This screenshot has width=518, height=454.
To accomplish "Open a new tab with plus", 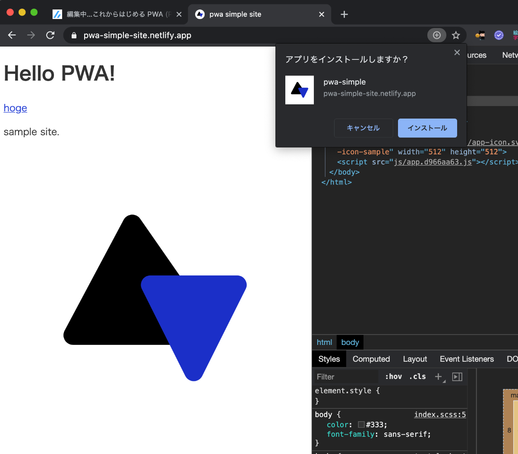I will 344,14.
